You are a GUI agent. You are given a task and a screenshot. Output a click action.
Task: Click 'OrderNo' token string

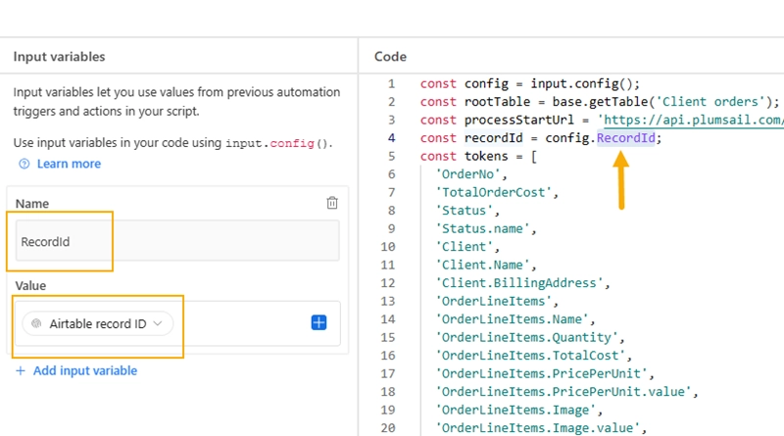(467, 174)
